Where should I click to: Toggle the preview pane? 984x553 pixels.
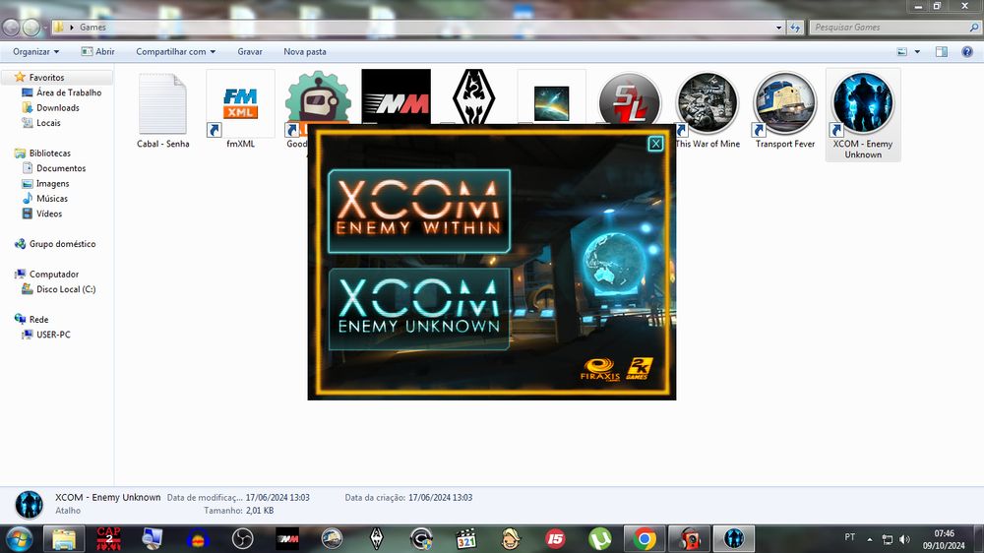942,51
